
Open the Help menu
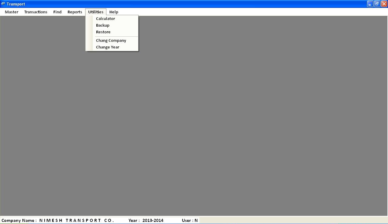point(114,12)
